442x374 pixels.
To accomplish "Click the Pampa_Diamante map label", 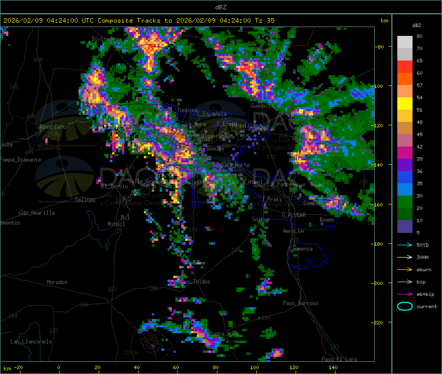I will point(20,160).
